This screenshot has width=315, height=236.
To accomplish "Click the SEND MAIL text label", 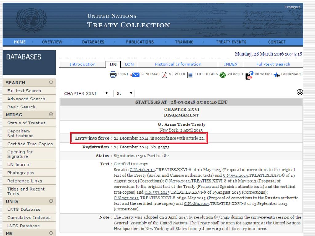I will click(151, 74).
